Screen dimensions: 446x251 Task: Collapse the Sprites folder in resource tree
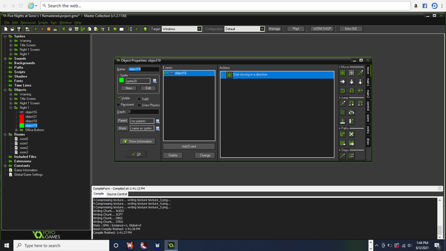click(5, 36)
